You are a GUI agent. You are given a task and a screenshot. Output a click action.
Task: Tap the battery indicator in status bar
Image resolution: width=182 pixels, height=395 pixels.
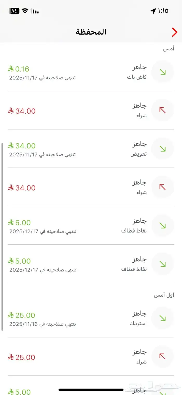coord(14,11)
